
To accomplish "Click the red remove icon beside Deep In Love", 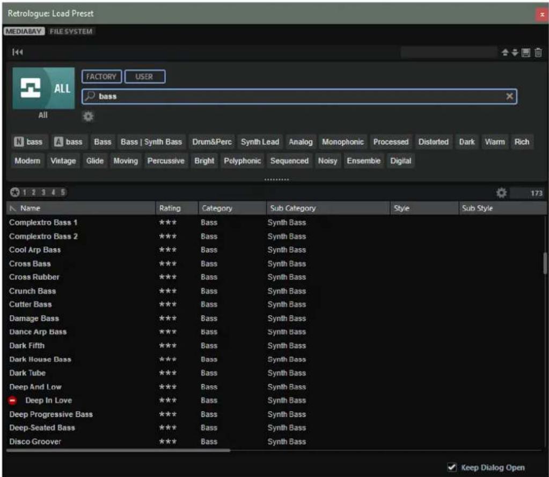I will pos(12,400).
